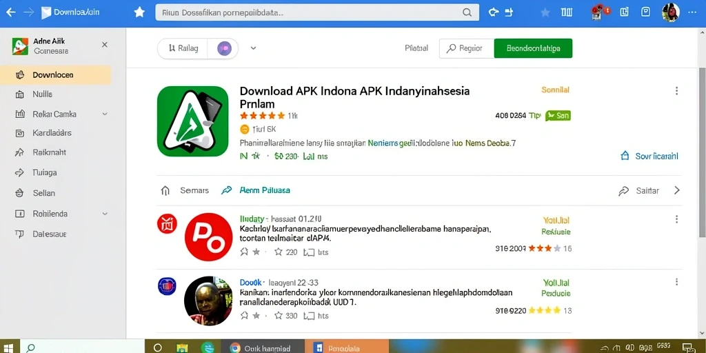
Task: Open Nuille in the sidebar
Action: [42, 94]
